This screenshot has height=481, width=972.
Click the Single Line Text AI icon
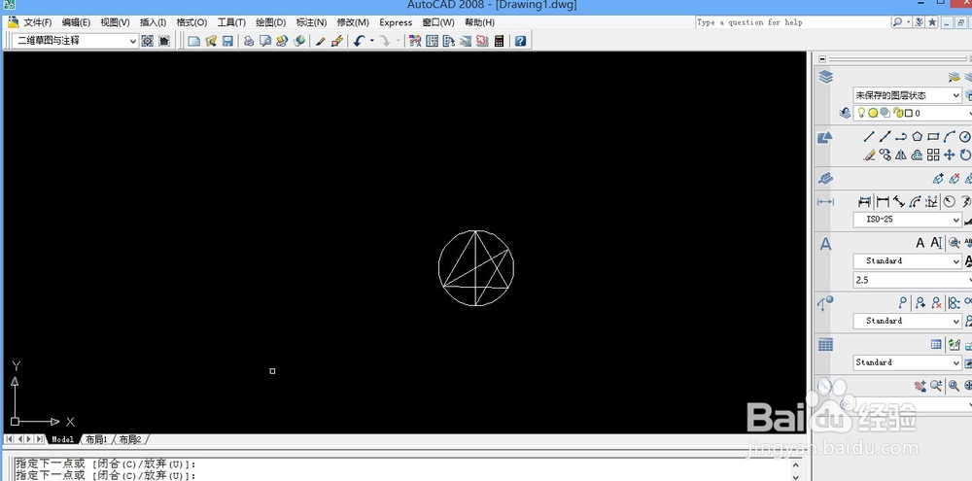(936, 243)
